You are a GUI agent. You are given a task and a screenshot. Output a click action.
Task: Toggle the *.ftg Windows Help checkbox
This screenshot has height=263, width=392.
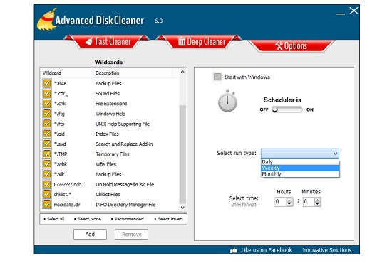[47, 114]
